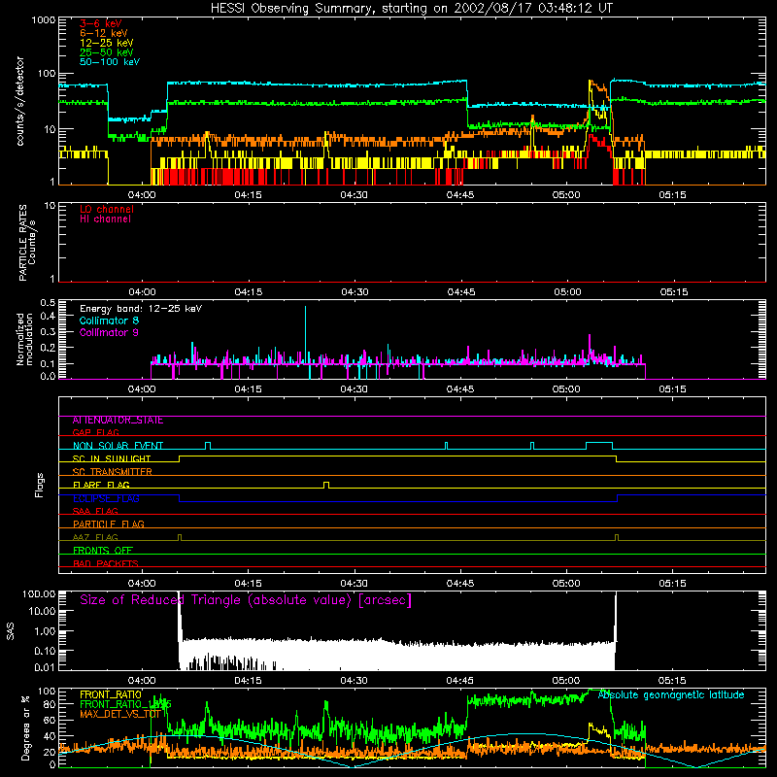Click the widest NON_SOLAR_EVENT pulse after 05:00
The image size is (777, 777).
pyautogui.click(x=599, y=446)
